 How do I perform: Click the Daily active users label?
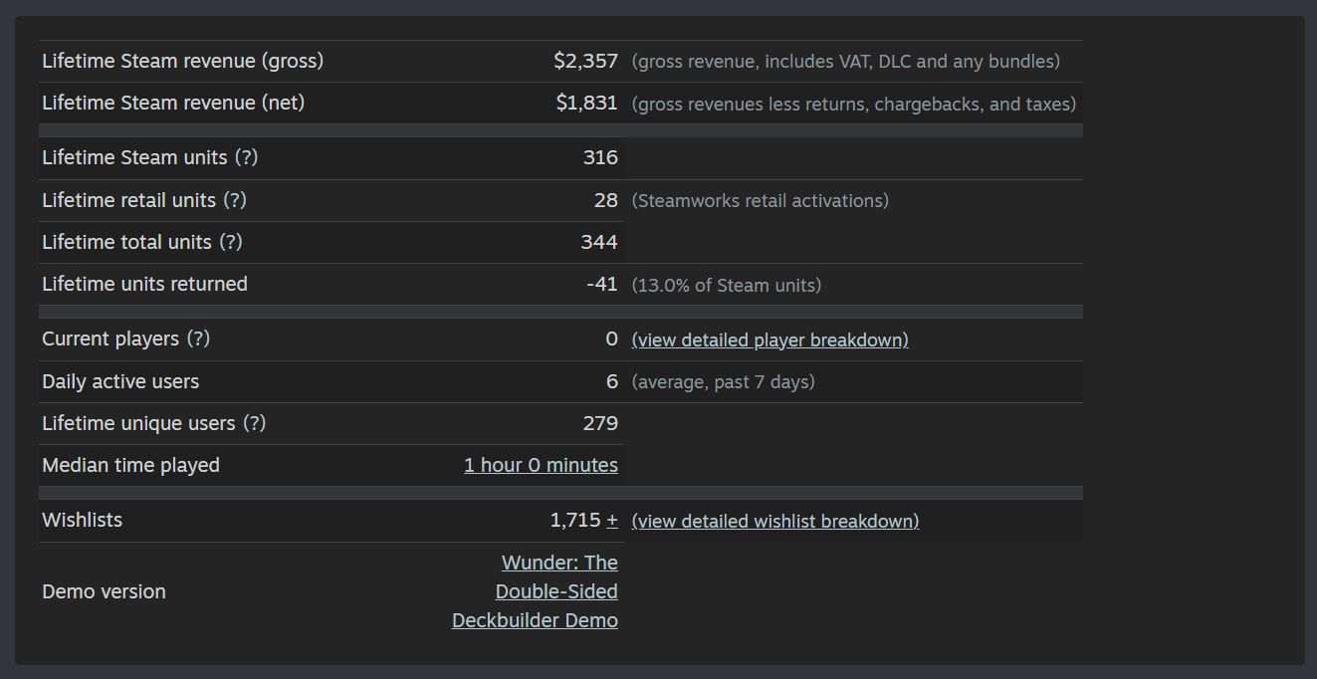[x=120, y=381]
